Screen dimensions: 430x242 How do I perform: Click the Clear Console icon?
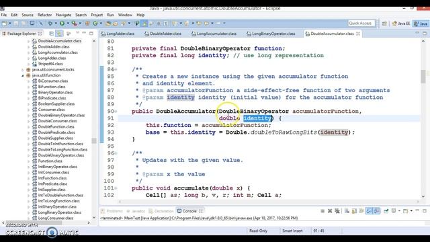point(347,211)
